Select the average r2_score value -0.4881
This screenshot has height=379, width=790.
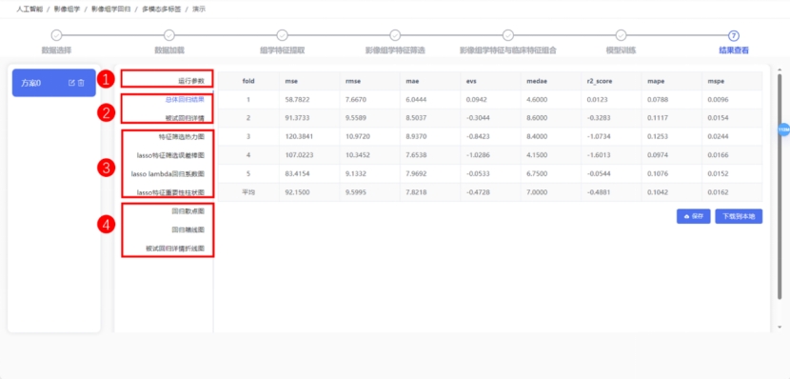click(x=598, y=192)
